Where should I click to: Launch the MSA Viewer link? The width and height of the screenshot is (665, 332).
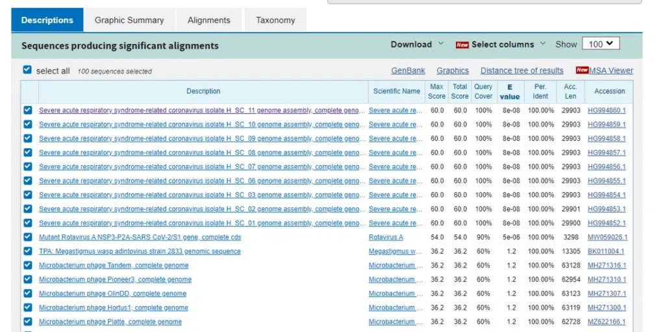(610, 70)
